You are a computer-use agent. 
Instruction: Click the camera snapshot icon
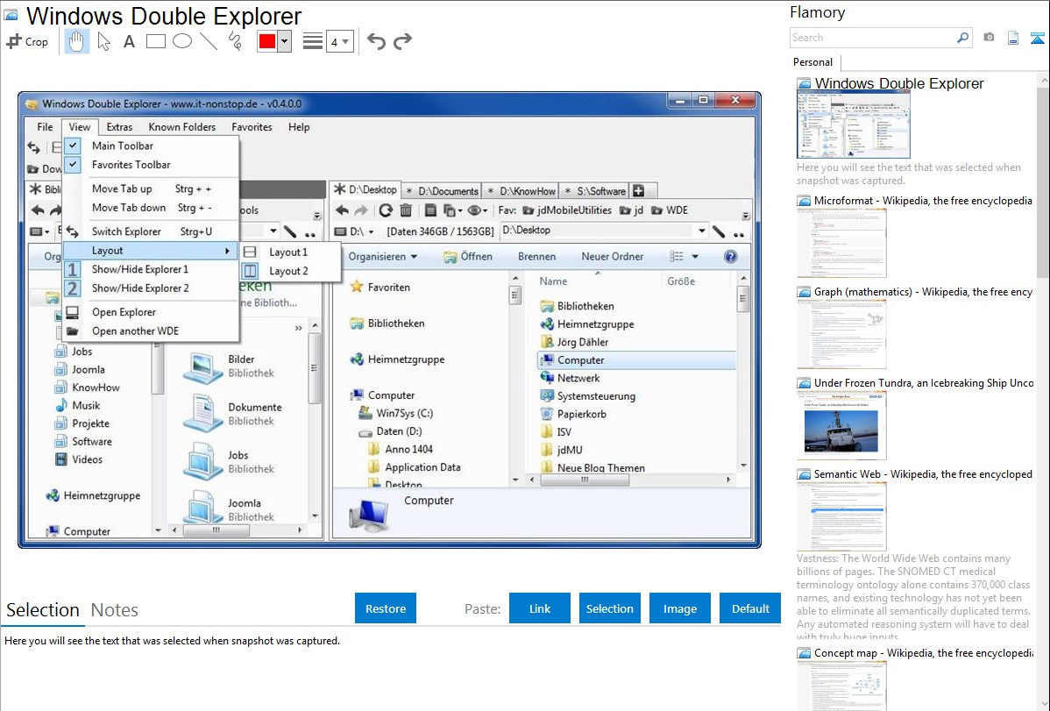[x=989, y=38]
